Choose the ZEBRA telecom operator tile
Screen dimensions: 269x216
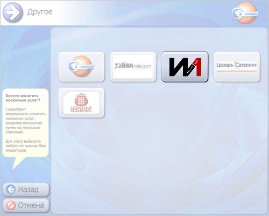[x=133, y=67]
